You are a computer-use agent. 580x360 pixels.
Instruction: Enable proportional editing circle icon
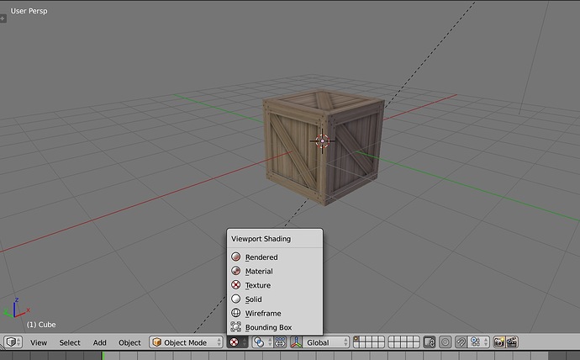pos(446,342)
